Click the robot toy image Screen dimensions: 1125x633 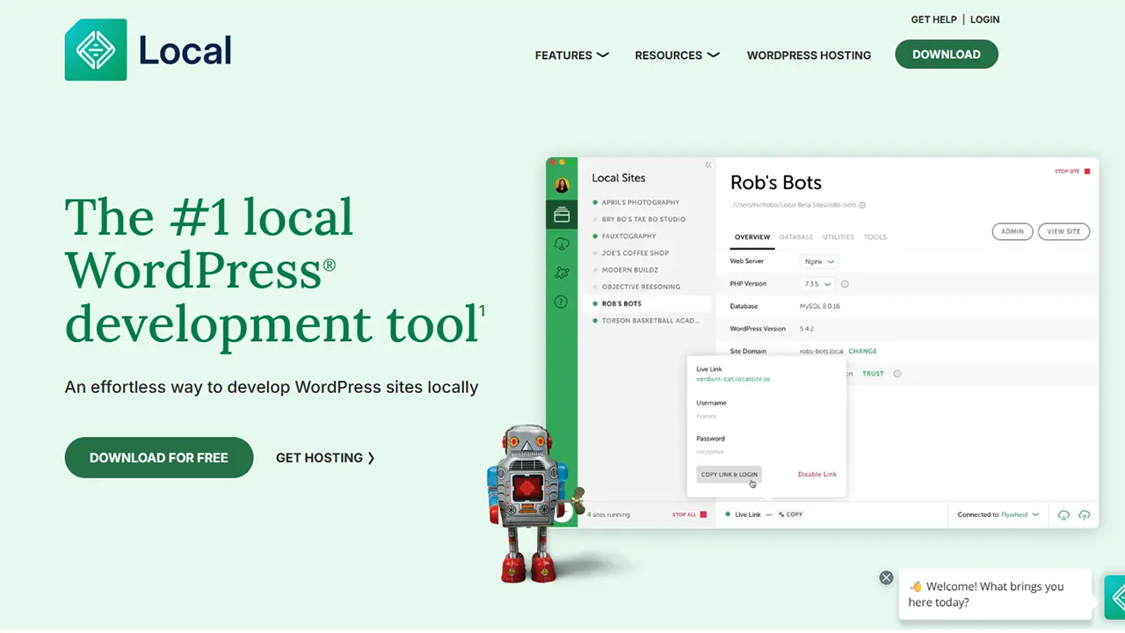[x=529, y=504]
